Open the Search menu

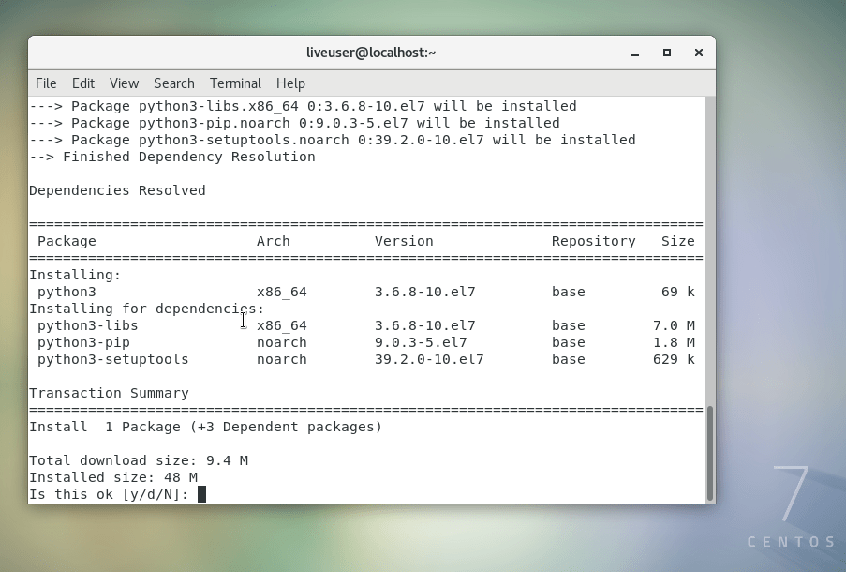[173, 83]
